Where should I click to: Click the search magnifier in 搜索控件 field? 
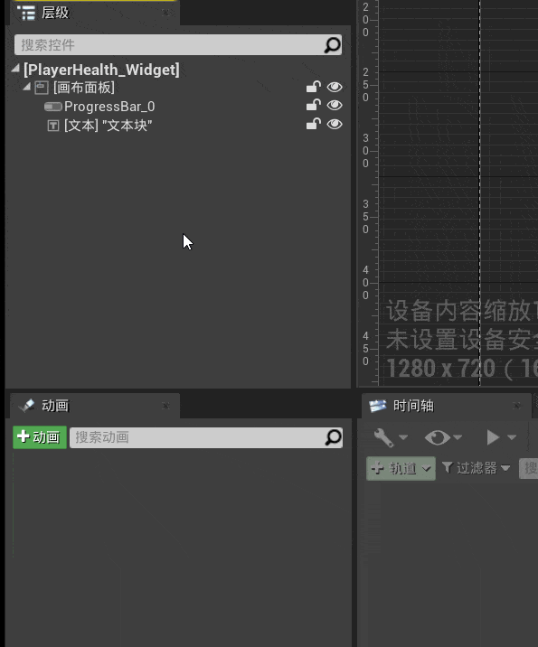(x=333, y=45)
